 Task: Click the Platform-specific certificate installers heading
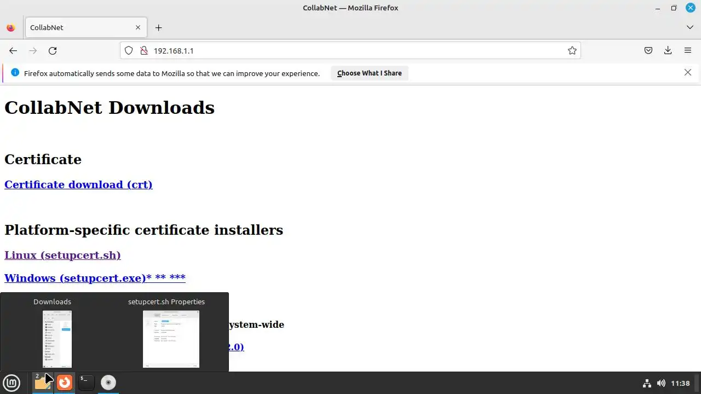[x=143, y=230]
